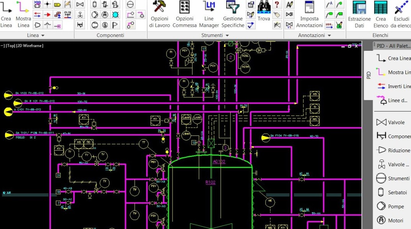Choose Serbatoi in the palette

(x=397, y=192)
